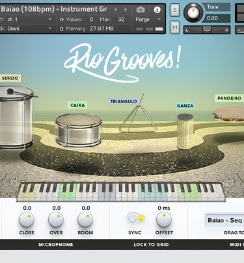Click the Rio Grooves! logo
The width and height of the screenshot is (244, 263).
click(122, 63)
